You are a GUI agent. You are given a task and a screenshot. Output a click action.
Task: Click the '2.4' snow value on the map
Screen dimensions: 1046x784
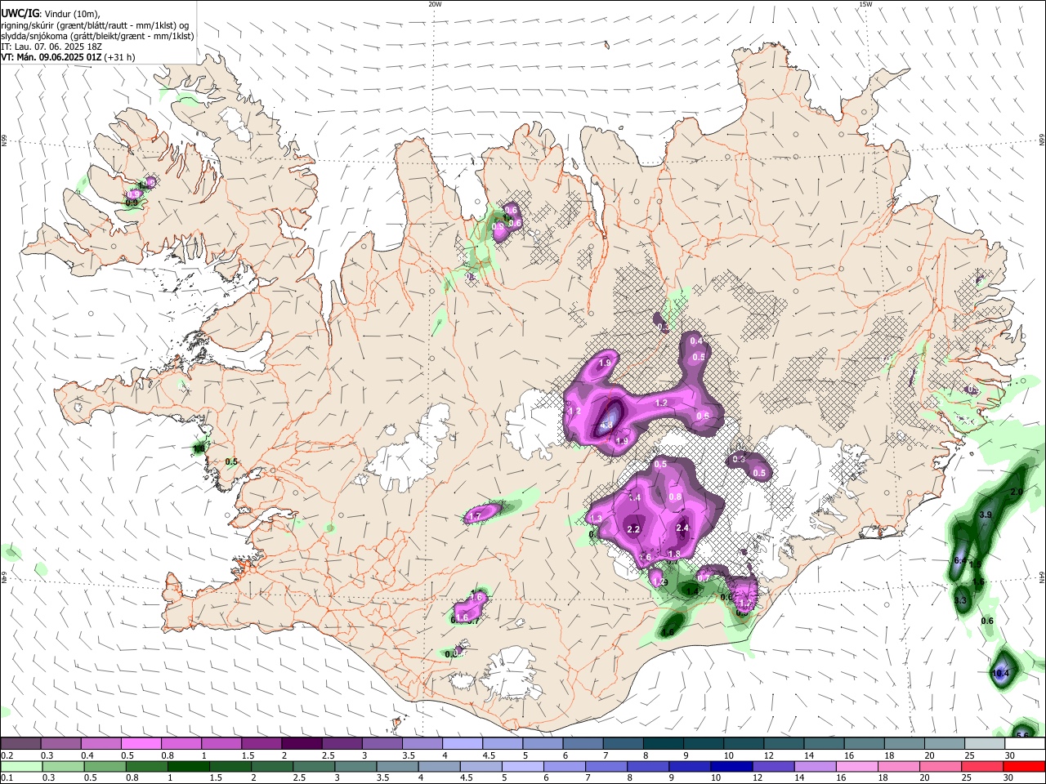tap(683, 528)
